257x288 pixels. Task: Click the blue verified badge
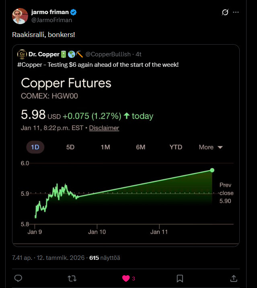pos(74,12)
